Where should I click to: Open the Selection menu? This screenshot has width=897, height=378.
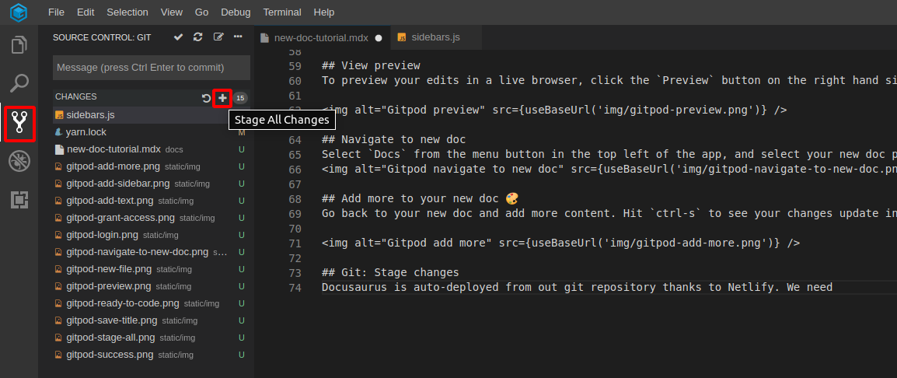(x=127, y=12)
